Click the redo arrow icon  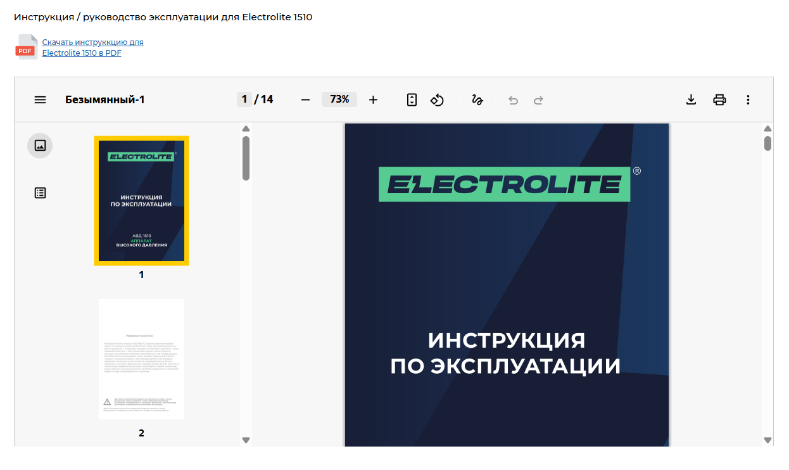coord(538,100)
